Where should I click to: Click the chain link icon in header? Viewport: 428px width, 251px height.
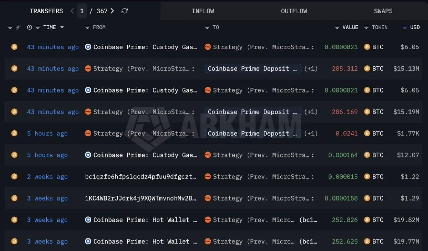[18, 27]
